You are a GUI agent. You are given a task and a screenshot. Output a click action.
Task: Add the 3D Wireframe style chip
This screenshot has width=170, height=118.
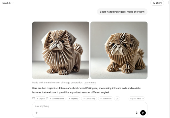pyautogui.click(x=57, y=99)
